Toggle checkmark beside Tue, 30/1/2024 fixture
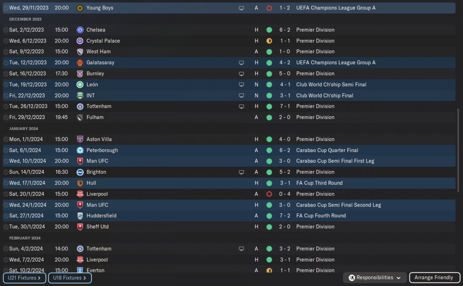Viewport: 463px width, 286px height. point(6,227)
